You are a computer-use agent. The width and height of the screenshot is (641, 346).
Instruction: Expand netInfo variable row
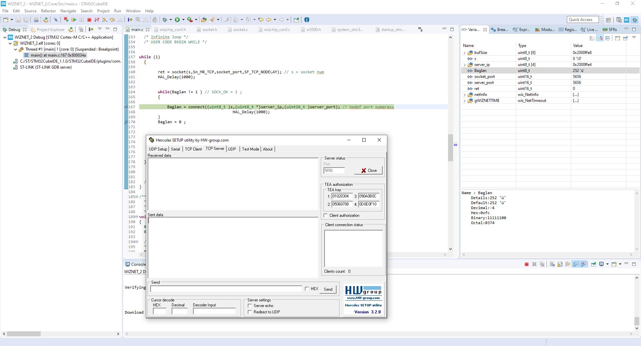(464, 95)
